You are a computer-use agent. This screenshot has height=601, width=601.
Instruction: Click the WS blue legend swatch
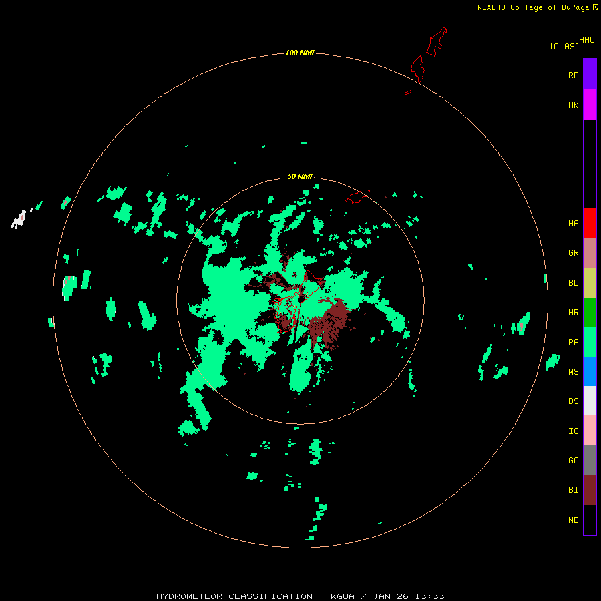(590, 371)
